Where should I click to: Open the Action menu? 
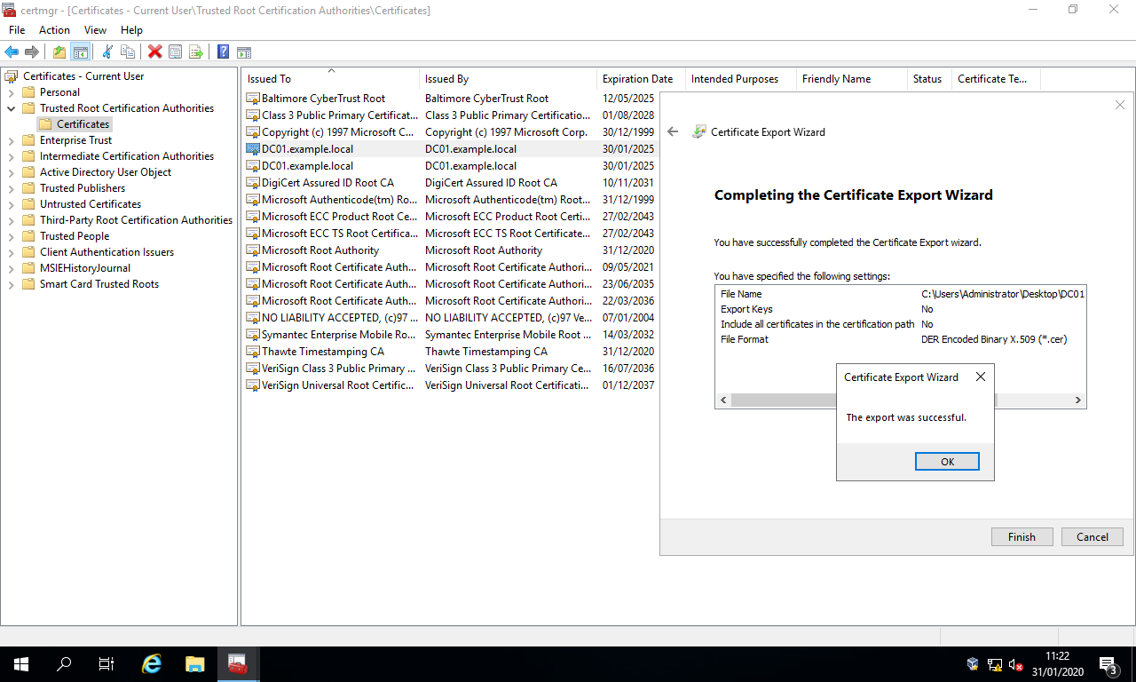[x=54, y=29]
